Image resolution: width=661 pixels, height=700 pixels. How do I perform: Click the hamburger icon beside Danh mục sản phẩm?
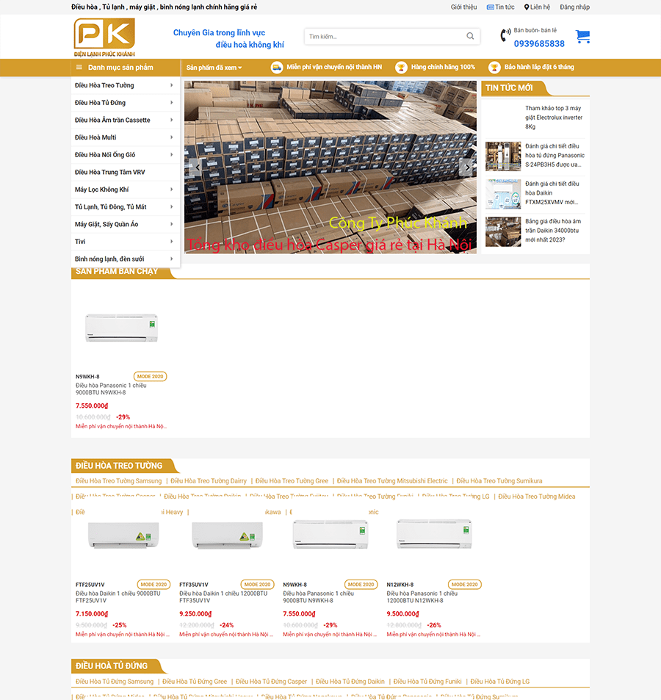(x=79, y=68)
